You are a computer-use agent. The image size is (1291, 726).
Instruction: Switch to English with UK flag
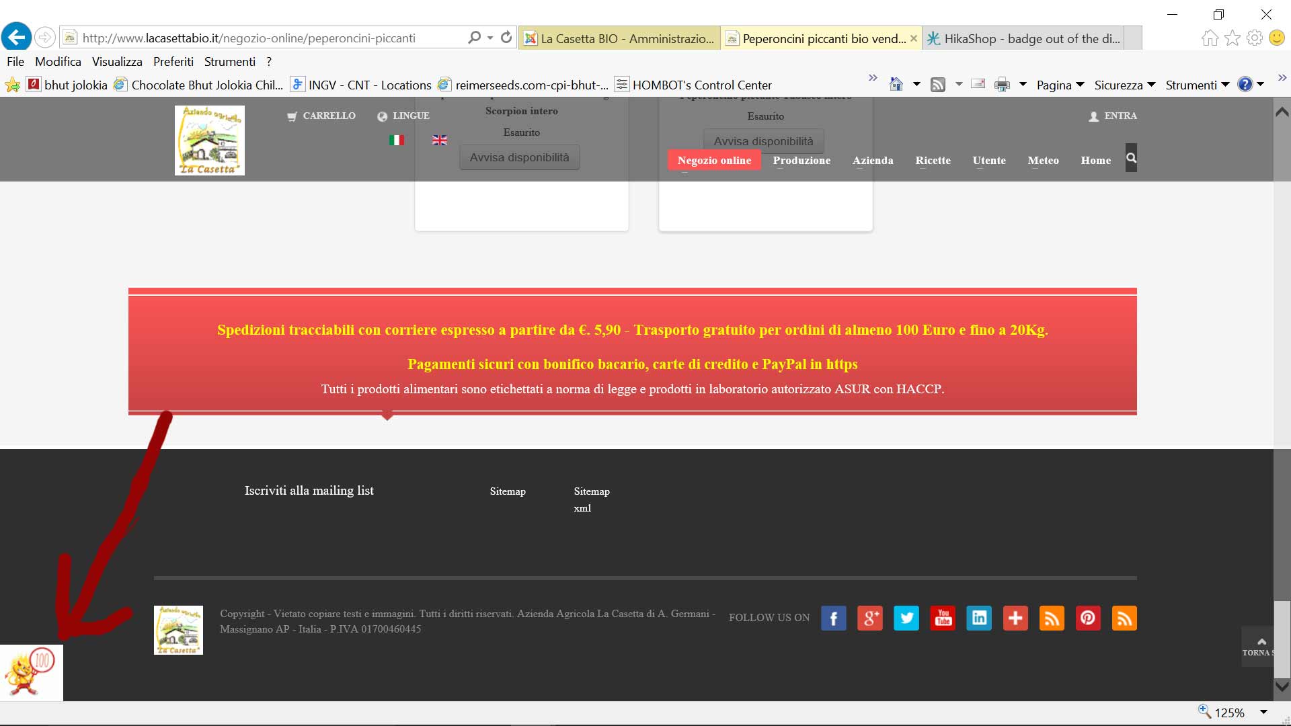pos(440,140)
